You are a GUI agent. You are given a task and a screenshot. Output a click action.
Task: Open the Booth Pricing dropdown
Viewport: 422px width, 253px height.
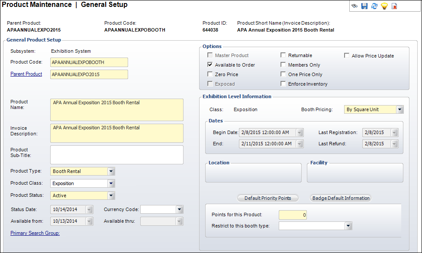tap(399, 109)
